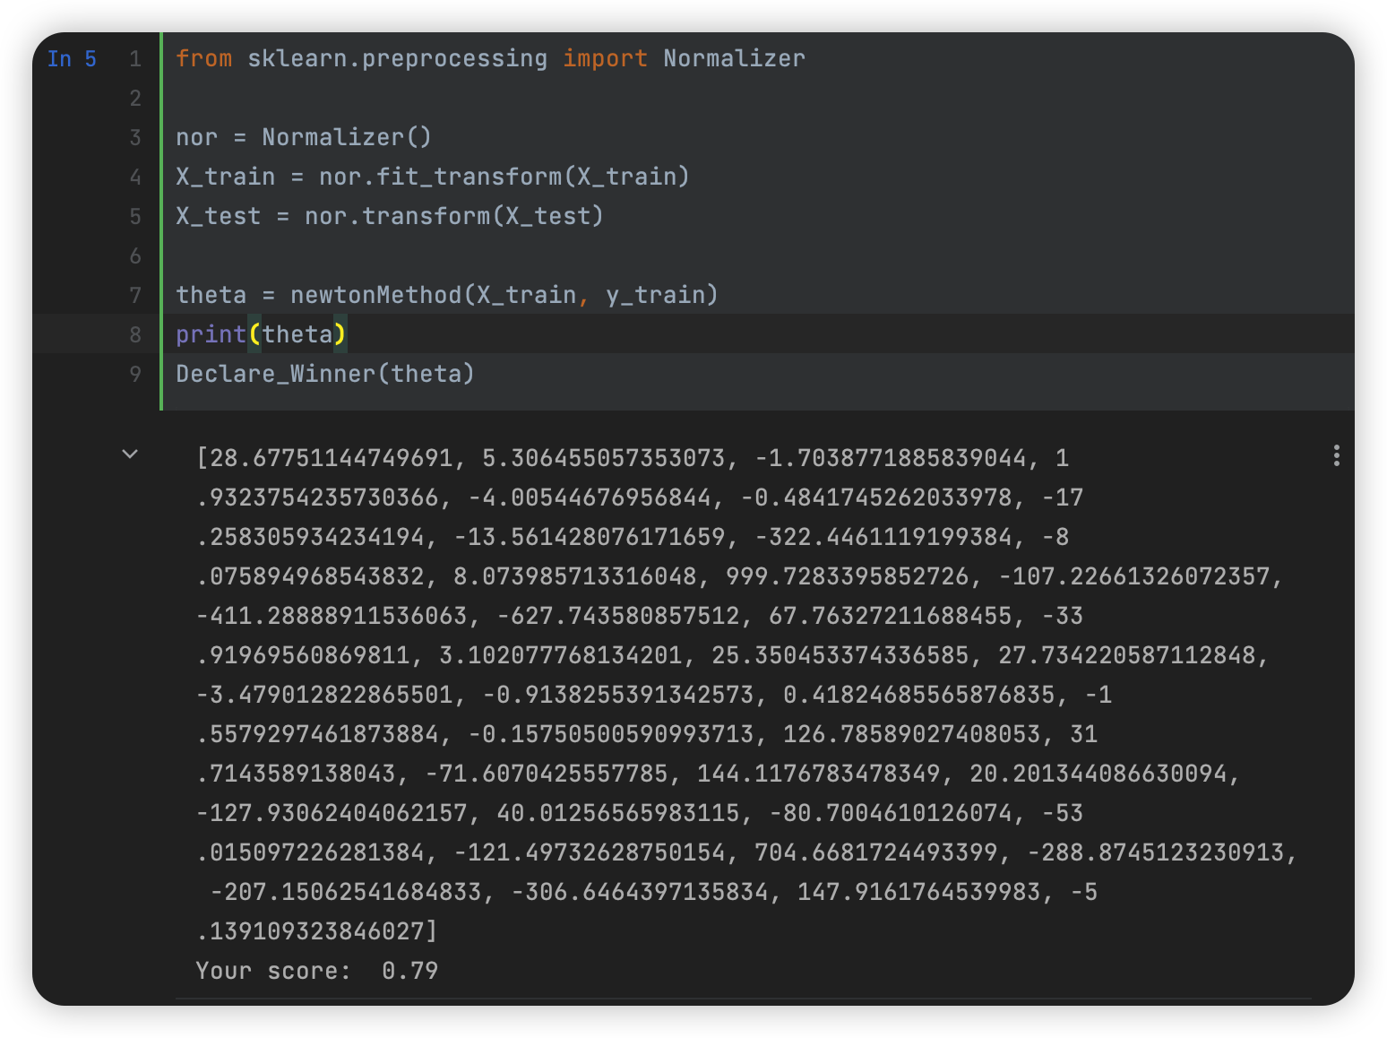Click the 'Declare_Winner(theta)' line
The height and width of the screenshot is (1038, 1387).
click(x=325, y=374)
